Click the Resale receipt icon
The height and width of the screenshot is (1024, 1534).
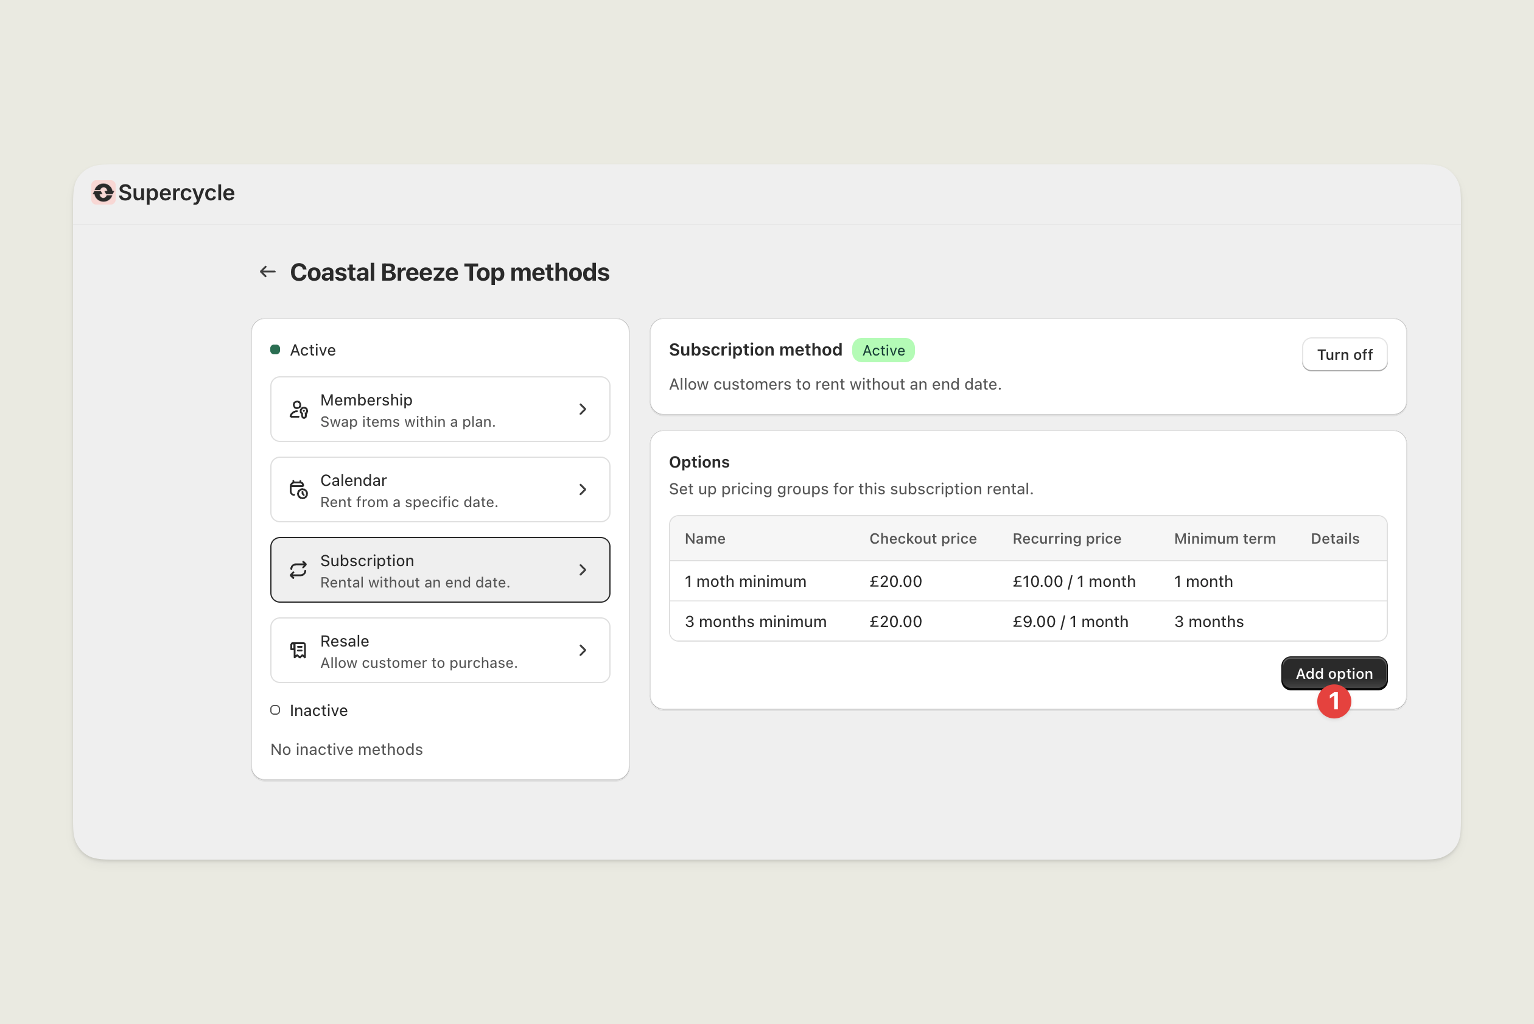coord(298,650)
